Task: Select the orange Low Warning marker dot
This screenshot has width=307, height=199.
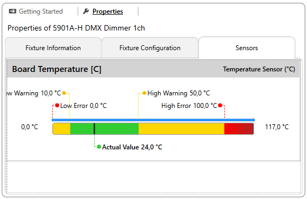Action: click(x=64, y=93)
